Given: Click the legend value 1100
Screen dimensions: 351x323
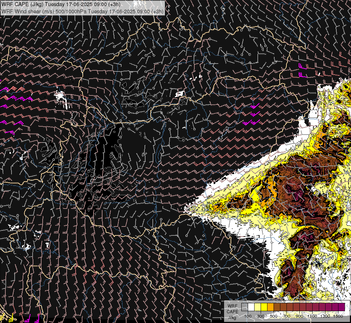Looking at the screenshot, I should coord(312,316).
